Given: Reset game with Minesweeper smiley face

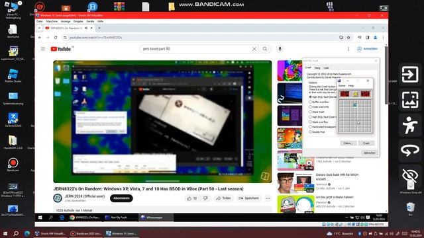Looking at the screenshot, I should [355, 94].
